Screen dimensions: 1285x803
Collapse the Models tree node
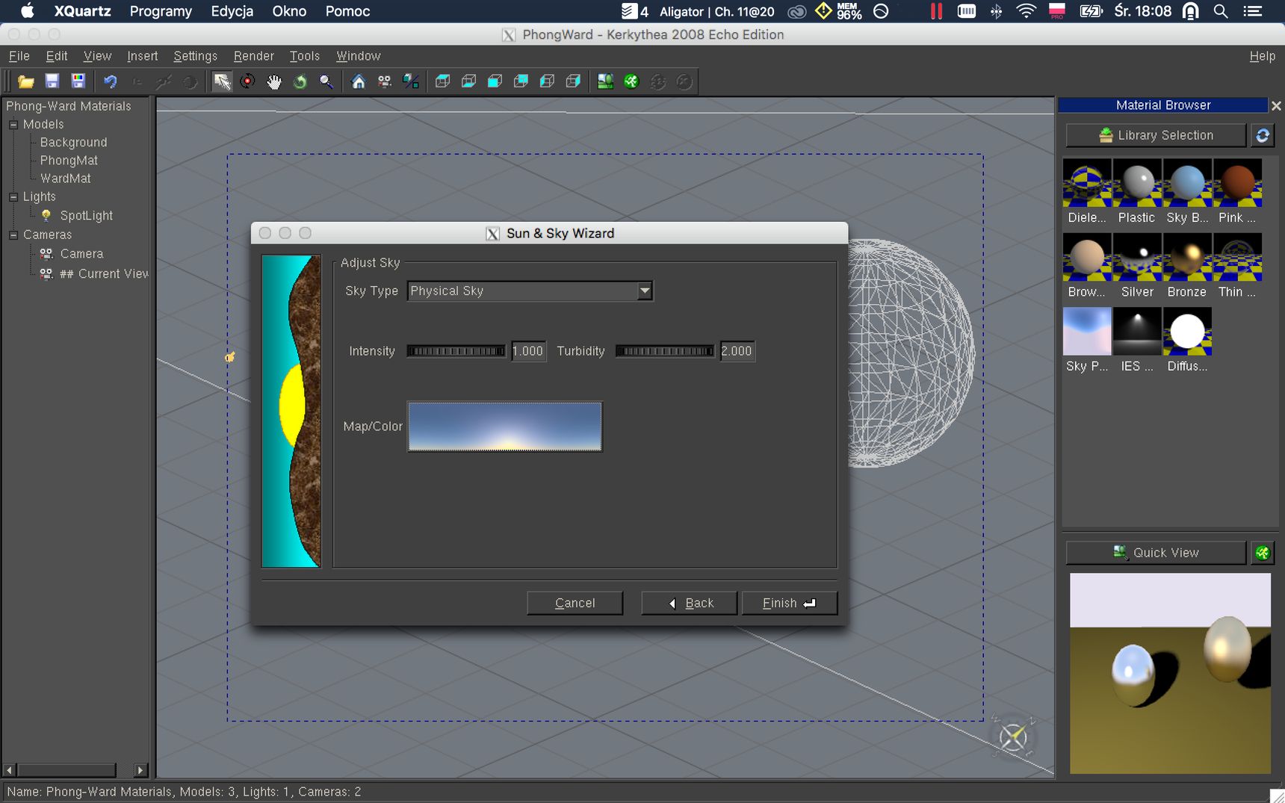point(13,125)
